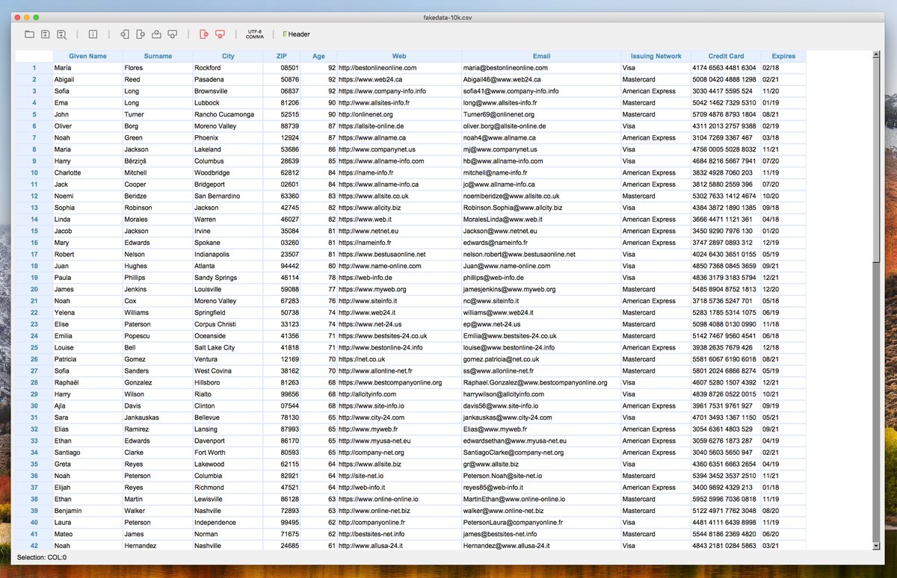Click the cell maria@bestonlineonline.com
Viewport: 897px width, 578px height.
coord(541,68)
